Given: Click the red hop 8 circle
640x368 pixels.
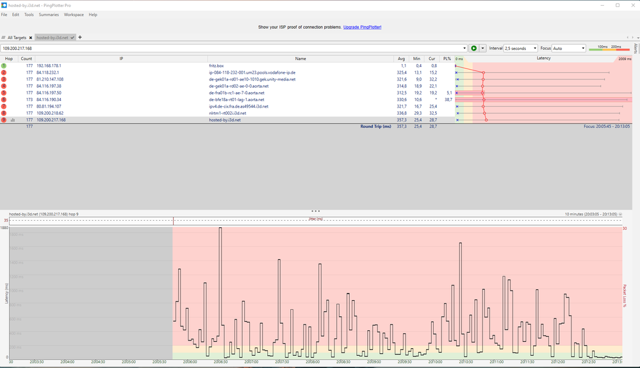Looking at the screenshot, I should point(4,113).
